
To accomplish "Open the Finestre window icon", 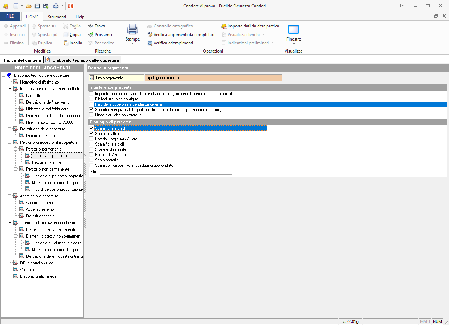I will coord(293,29).
